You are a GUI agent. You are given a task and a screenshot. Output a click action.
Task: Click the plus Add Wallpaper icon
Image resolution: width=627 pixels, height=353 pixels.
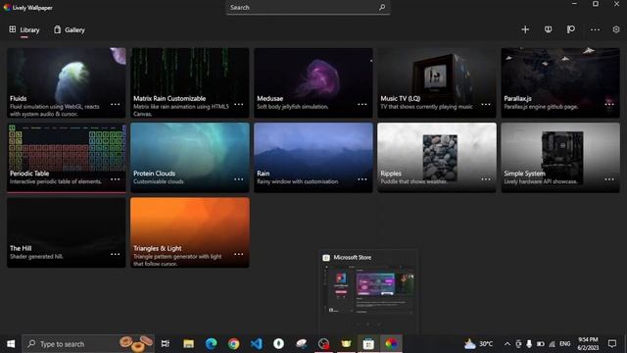(525, 29)
